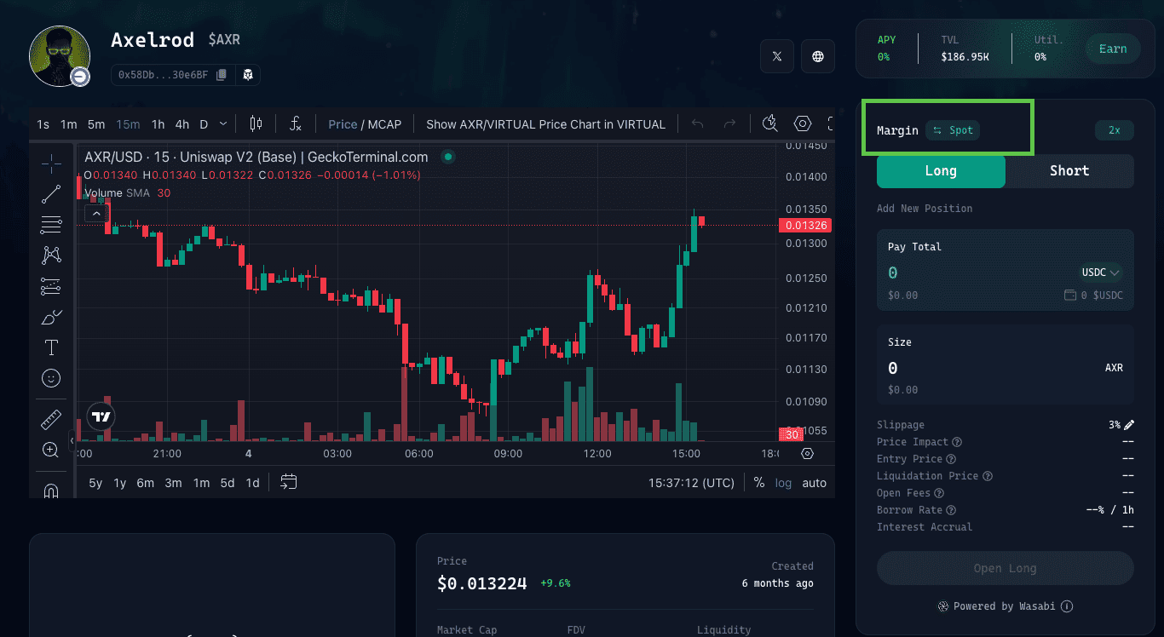This screenshot has height=637, width=1164.
Task: Toggle Margin to Spot mode
Action: tap(953, 130)
